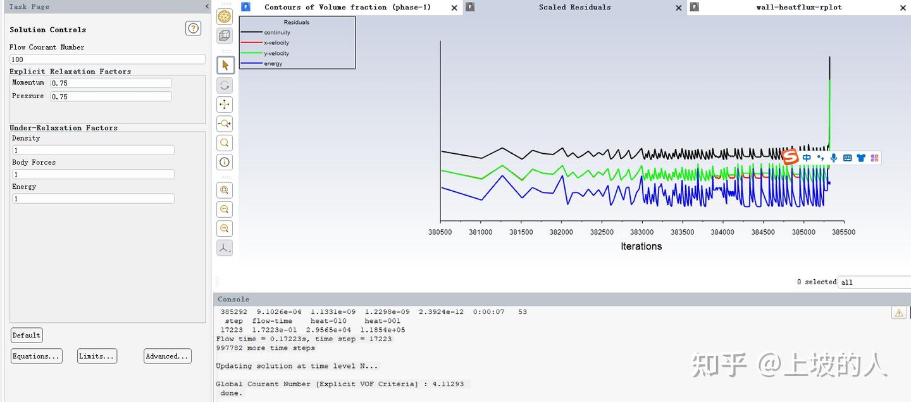Click the Iterations axis label
This screenshot has height=402, width=911.
click(641, 246)
